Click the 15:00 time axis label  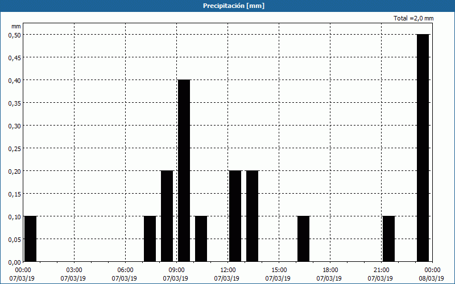pos(279,270)
